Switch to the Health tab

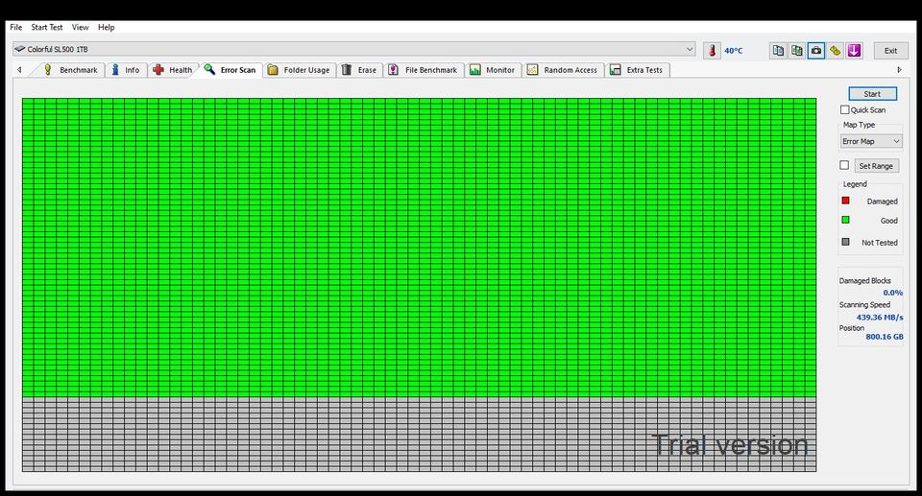pos(173,70)
